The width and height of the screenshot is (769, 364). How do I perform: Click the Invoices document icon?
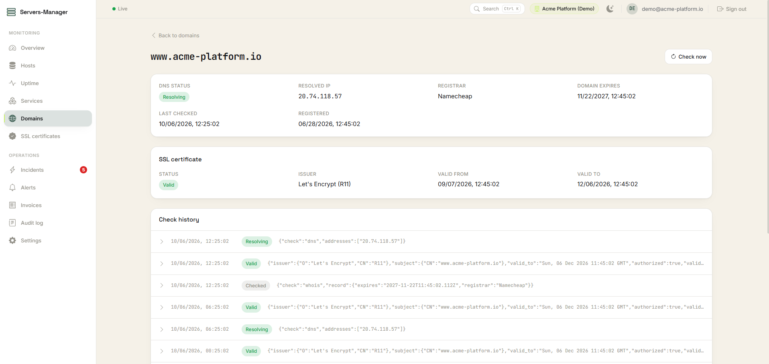coord(12,205)
